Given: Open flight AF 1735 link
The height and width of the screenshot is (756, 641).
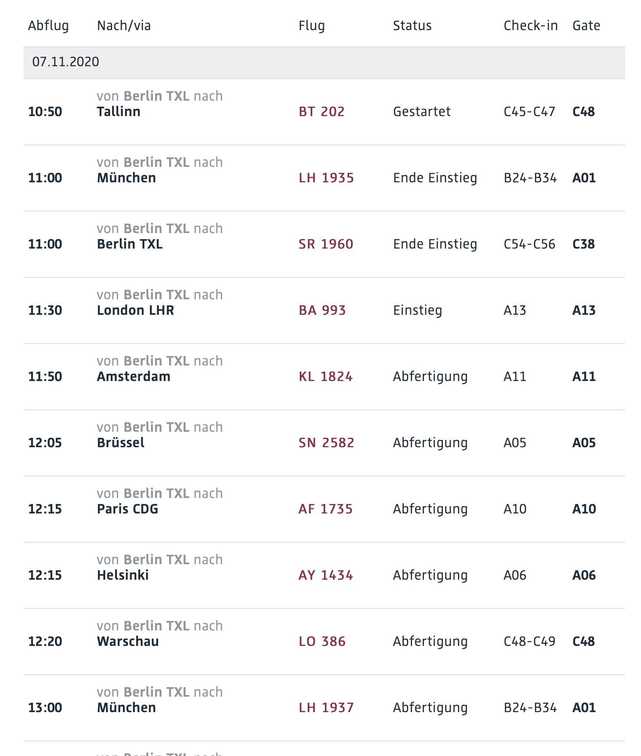Looking at the screenshot, I should pyautogui.click(x=326, y=509).
